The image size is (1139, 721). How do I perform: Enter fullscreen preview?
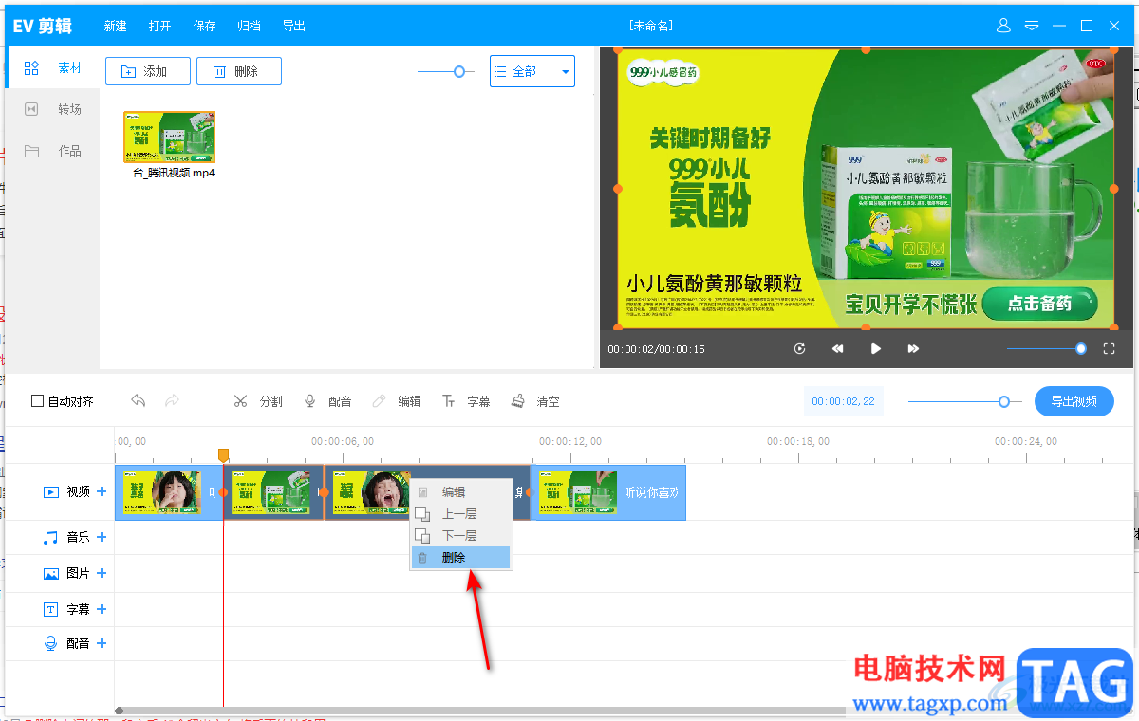point(1109,349)
